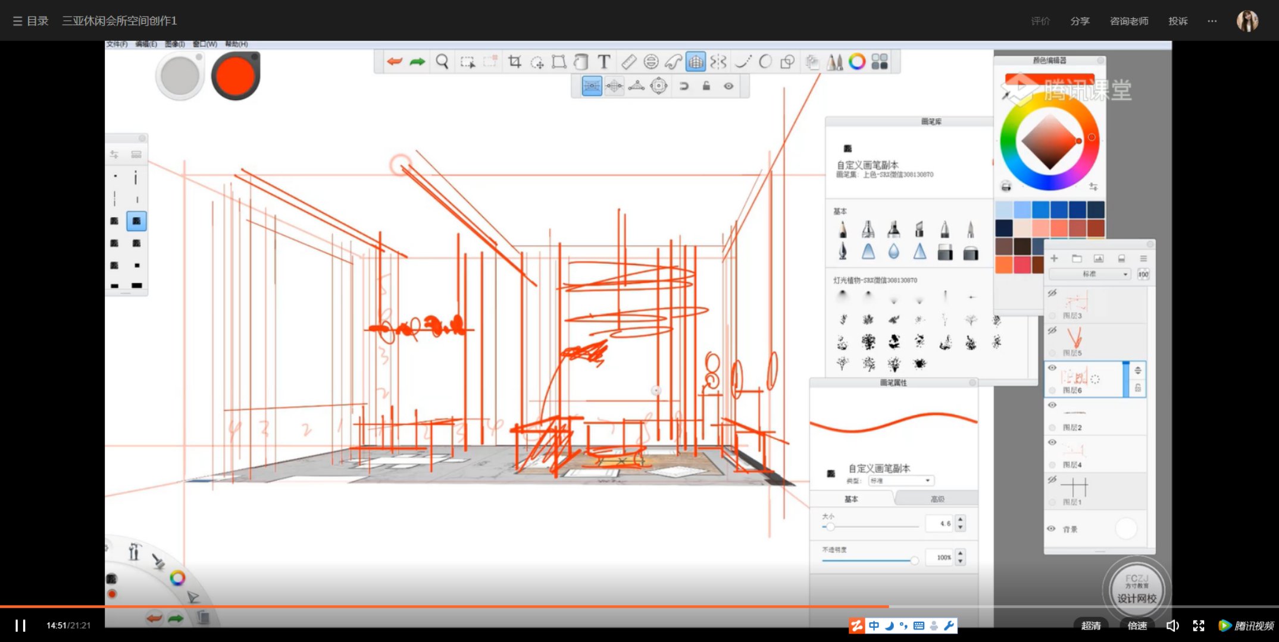This screenshot has height=642, width=1279.
Task: Open the 目录 menu
Action: pyautogui.click(x=30, y=21)
